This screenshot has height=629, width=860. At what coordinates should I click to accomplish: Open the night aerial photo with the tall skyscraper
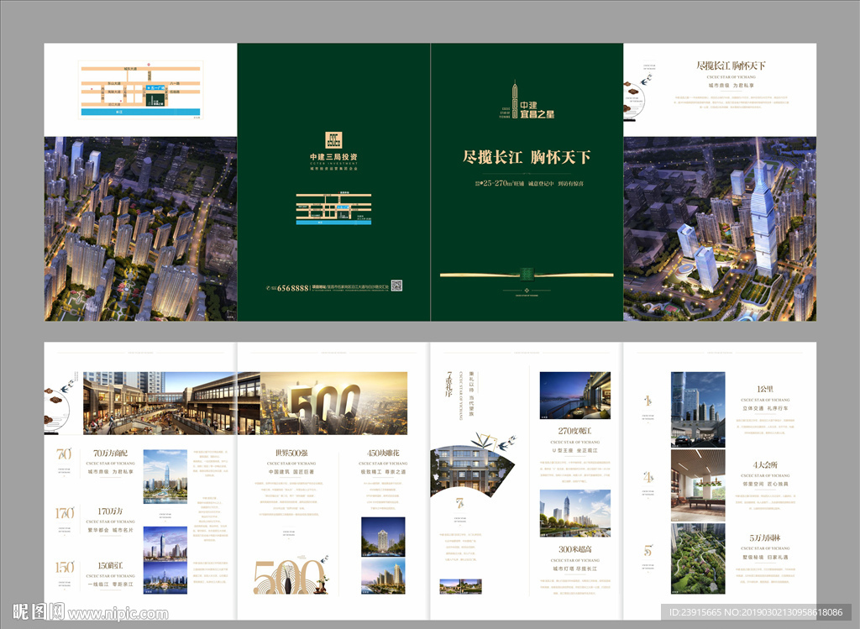click(720, 228)
